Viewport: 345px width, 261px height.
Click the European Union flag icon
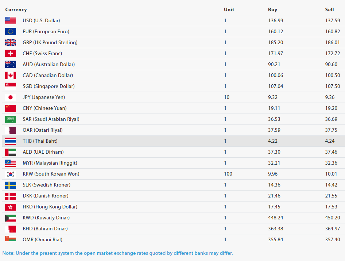tap(11, 31)
